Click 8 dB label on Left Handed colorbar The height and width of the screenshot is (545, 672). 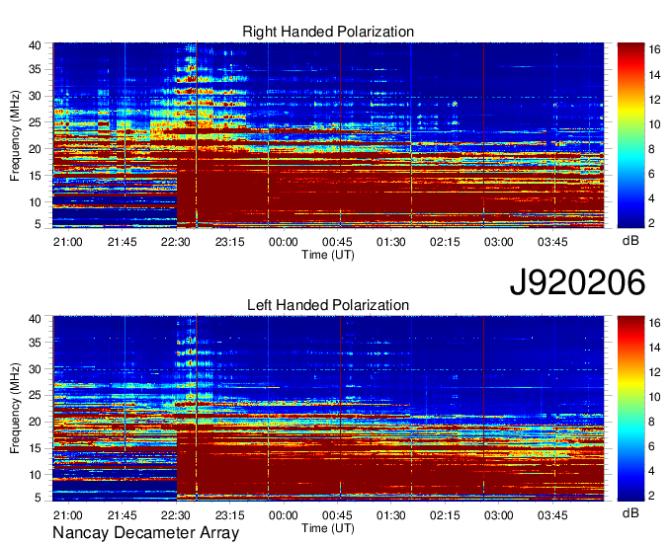click(651, 422)
